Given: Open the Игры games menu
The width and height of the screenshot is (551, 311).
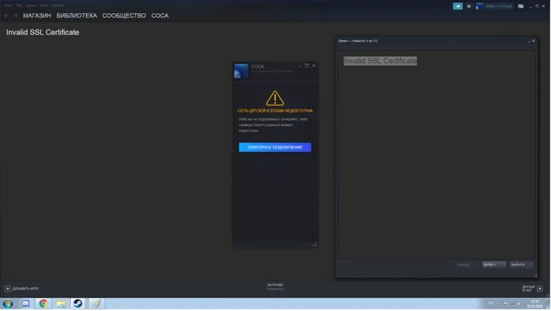Looking at the screenshot, I should click(43, 6).
